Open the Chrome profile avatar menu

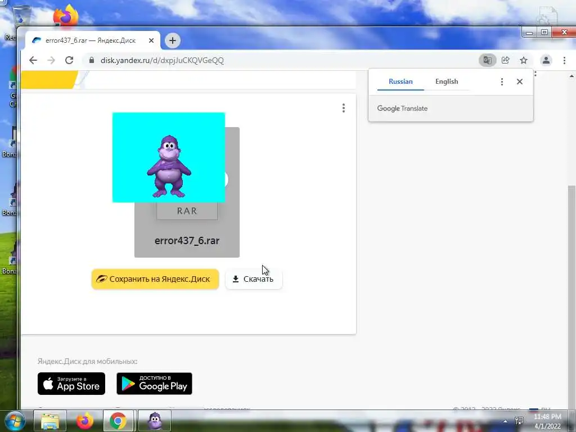546,60
